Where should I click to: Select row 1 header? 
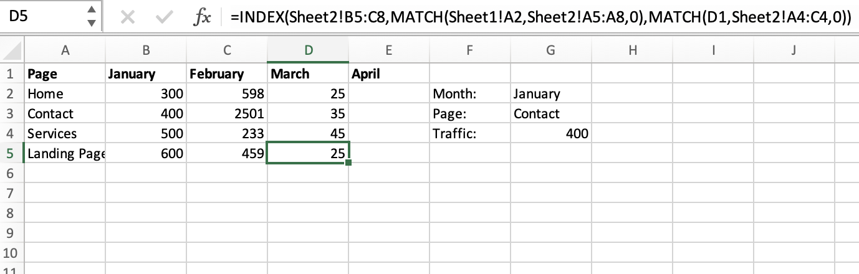point(10,73)
